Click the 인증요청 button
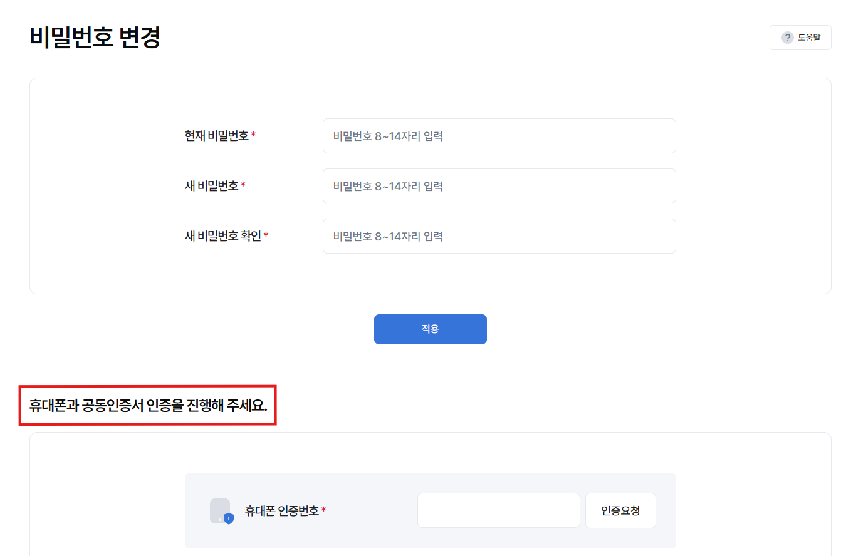Viewport: 841px width, 556px height. [620, 510]
